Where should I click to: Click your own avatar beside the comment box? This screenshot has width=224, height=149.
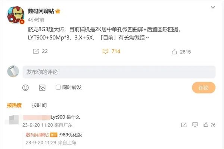click(13, 71)
